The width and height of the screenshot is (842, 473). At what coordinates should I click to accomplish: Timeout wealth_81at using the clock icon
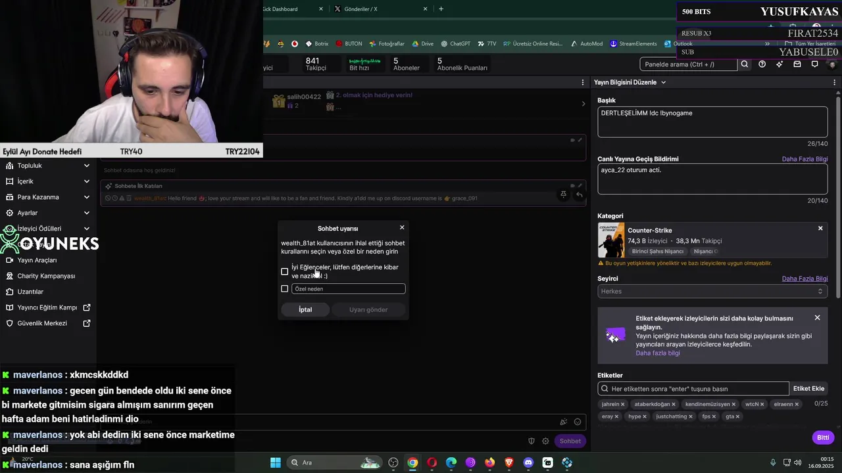(115, 198)
